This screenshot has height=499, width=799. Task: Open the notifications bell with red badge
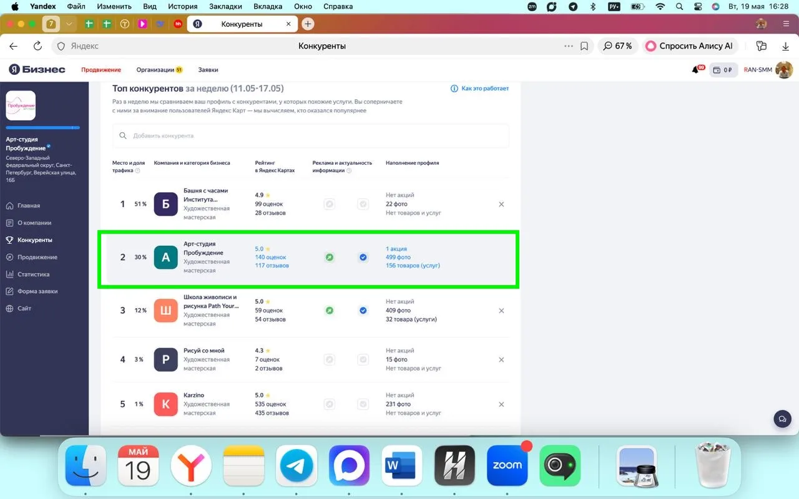[x=697, y=69]
